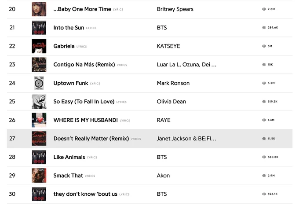299x205 pixels.
Task: Click the eye views icon for Gabriela
Action: tap(264, 46)
